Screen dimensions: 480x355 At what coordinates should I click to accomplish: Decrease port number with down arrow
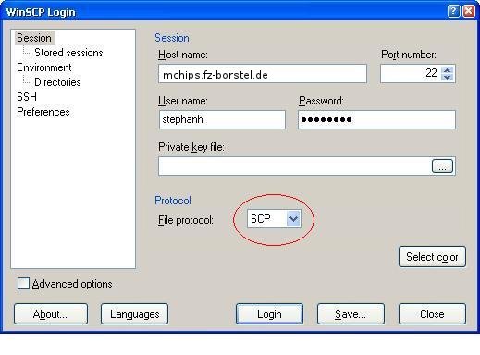(x=448, y=77)
